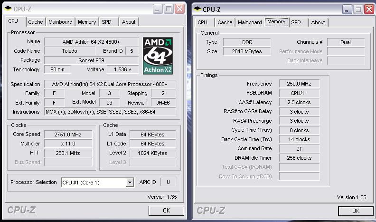Click the memory Type value DDR
Viewport: 376px width, 222px height.
pos(247,42)
